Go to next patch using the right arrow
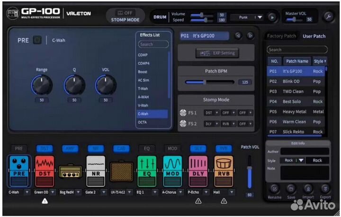 251,35
